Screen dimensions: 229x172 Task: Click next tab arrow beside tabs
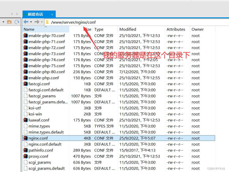coord(17,14)
